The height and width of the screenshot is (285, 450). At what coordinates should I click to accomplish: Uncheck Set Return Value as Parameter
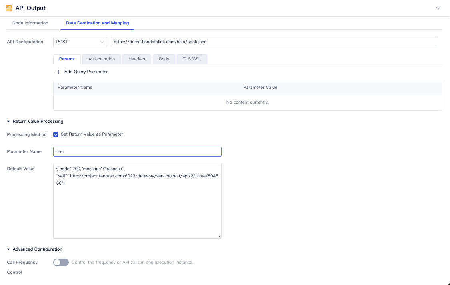(x=56, y=134)
